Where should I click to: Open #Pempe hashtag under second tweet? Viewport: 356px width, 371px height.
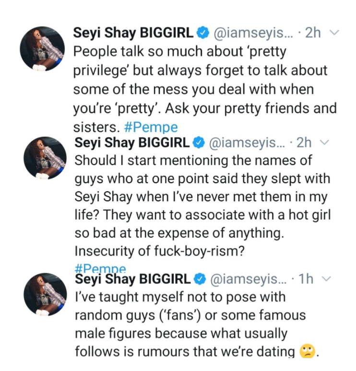click(101, 268)
